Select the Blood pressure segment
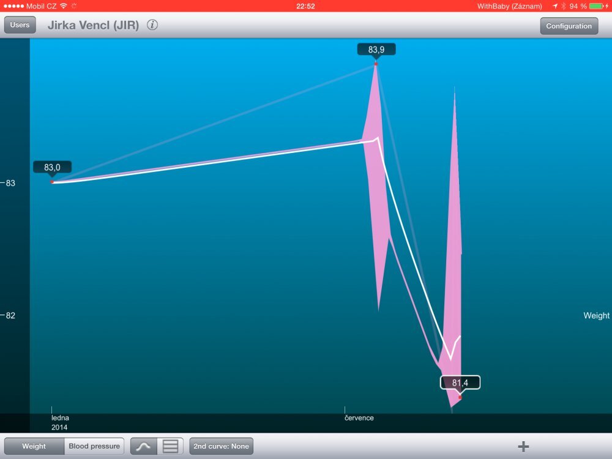Viewport: 612px width, 459px height. [x=94, y=446]
